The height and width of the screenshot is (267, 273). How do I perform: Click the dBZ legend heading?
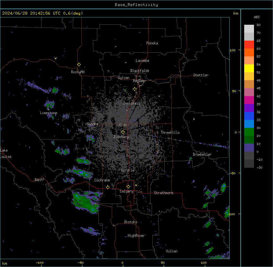[257, 17]
